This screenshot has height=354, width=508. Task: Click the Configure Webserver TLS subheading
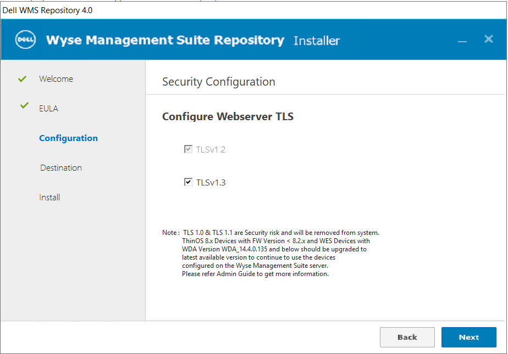click(x=228, y=116)
